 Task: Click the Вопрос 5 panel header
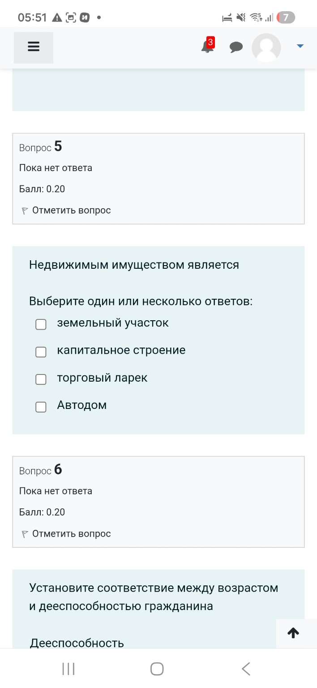pos(41,146)
